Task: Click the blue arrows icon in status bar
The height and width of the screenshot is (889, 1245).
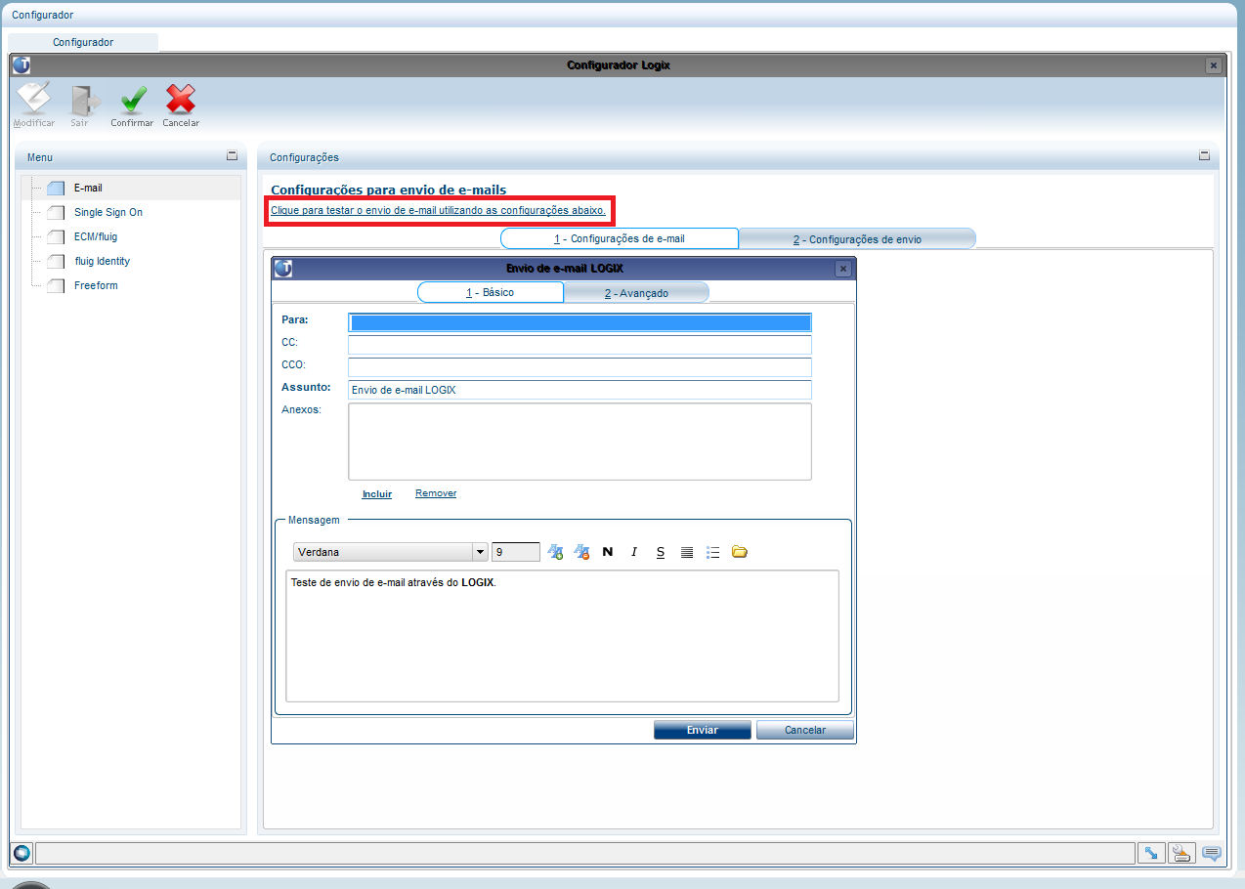Action: click(1151, 853)
